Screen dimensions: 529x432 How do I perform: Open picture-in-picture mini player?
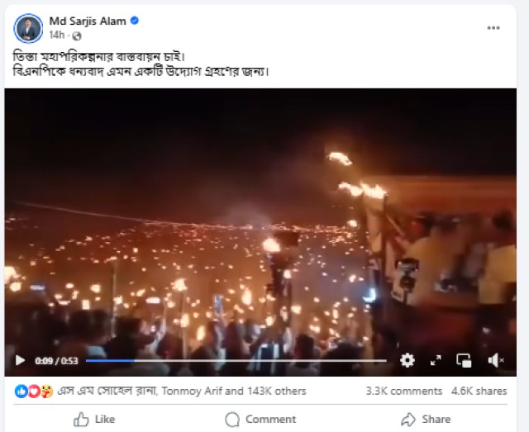pos(464,360)
